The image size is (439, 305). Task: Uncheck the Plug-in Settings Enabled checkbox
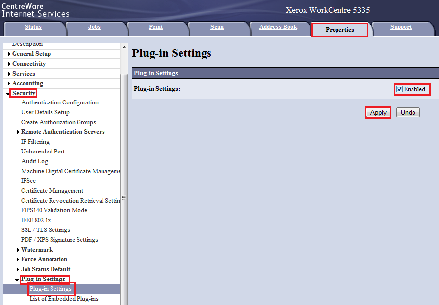(399, 89)
